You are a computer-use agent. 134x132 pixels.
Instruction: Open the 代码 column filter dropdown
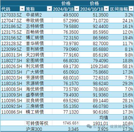[x=22, y=9]
